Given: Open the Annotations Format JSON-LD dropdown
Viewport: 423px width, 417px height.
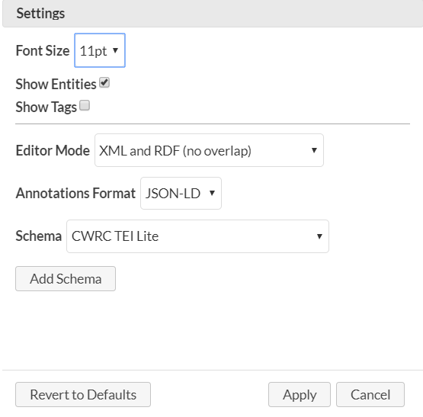Looking at the screenshot, I should point(181,193).
